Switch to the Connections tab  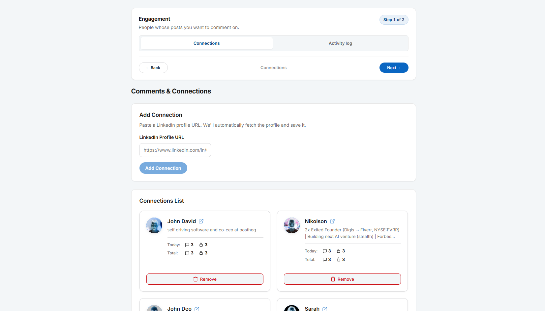click(x=207, y=43)
